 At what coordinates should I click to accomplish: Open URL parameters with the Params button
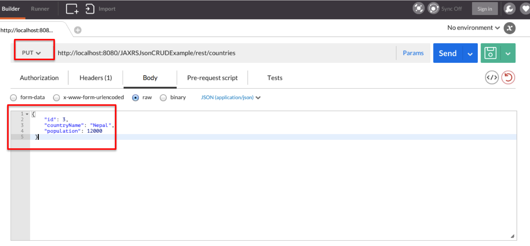pyautogui.click(x=413, y=53)
